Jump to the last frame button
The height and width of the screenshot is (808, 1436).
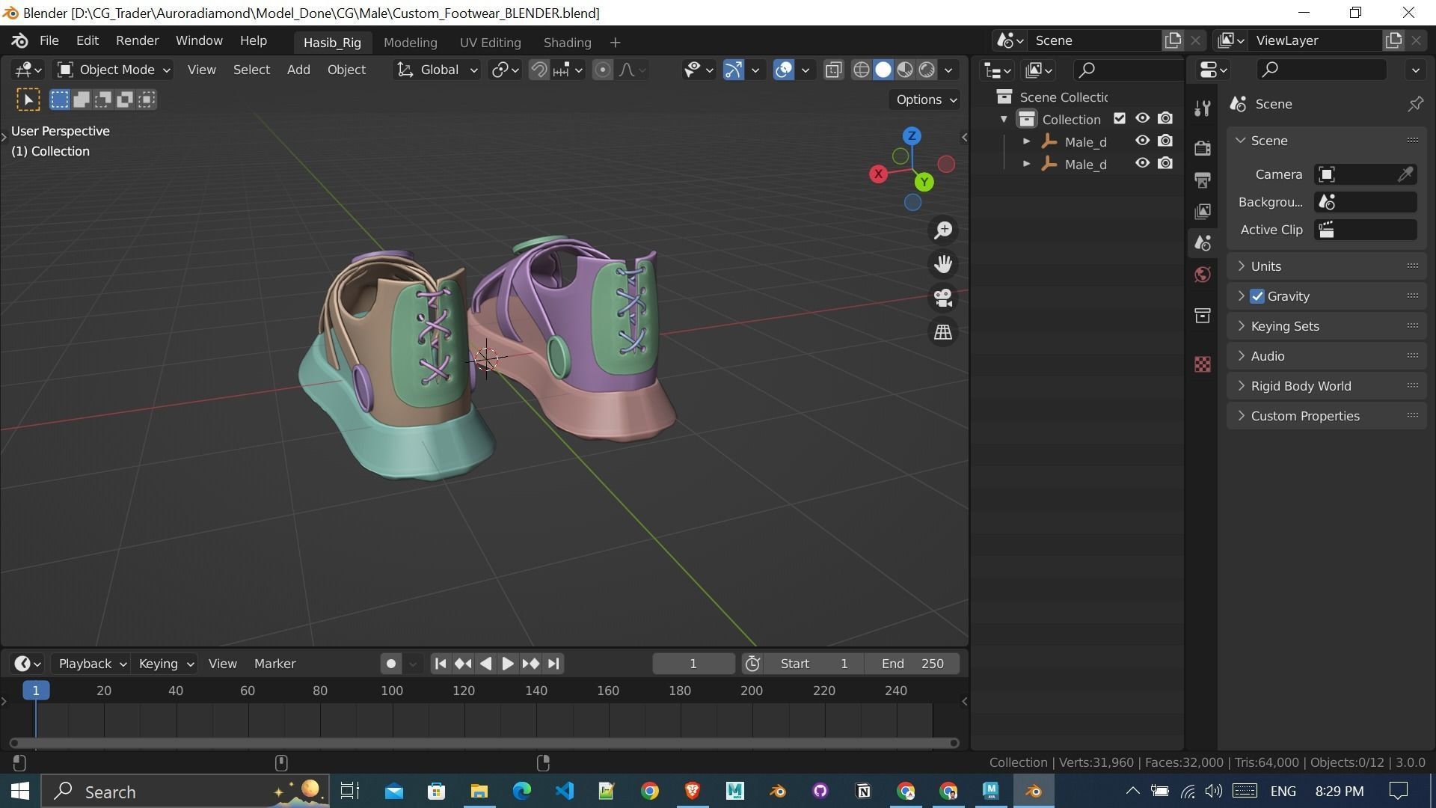(x=553, y=664)
